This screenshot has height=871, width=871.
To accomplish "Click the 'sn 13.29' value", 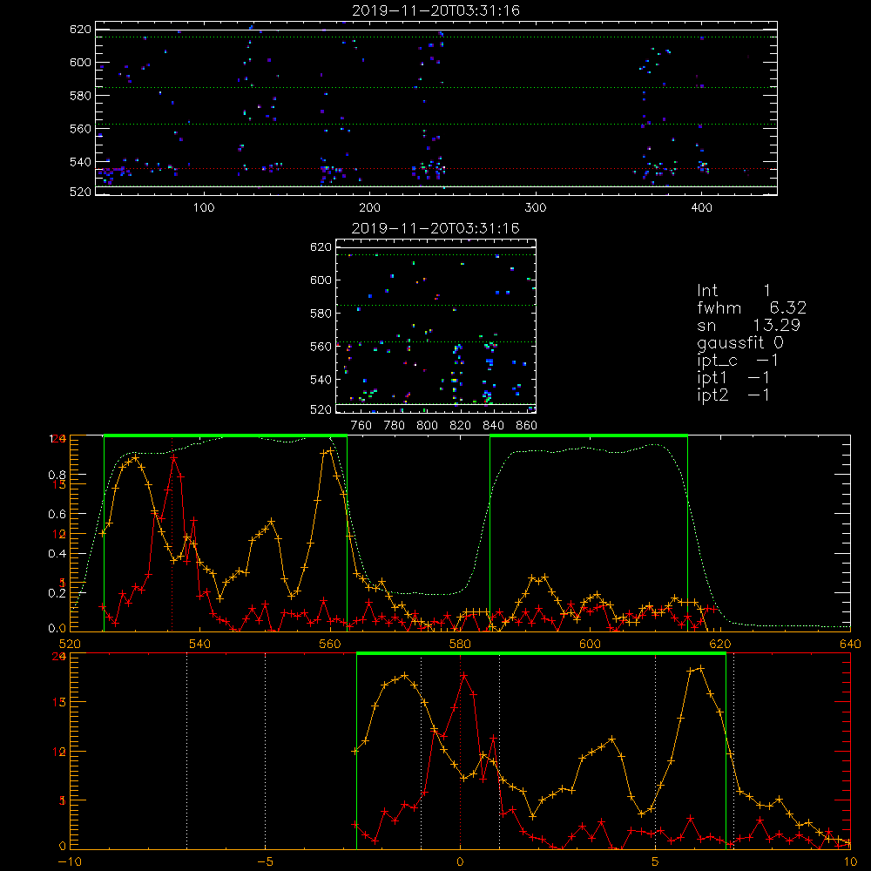I will click(748, 325).
